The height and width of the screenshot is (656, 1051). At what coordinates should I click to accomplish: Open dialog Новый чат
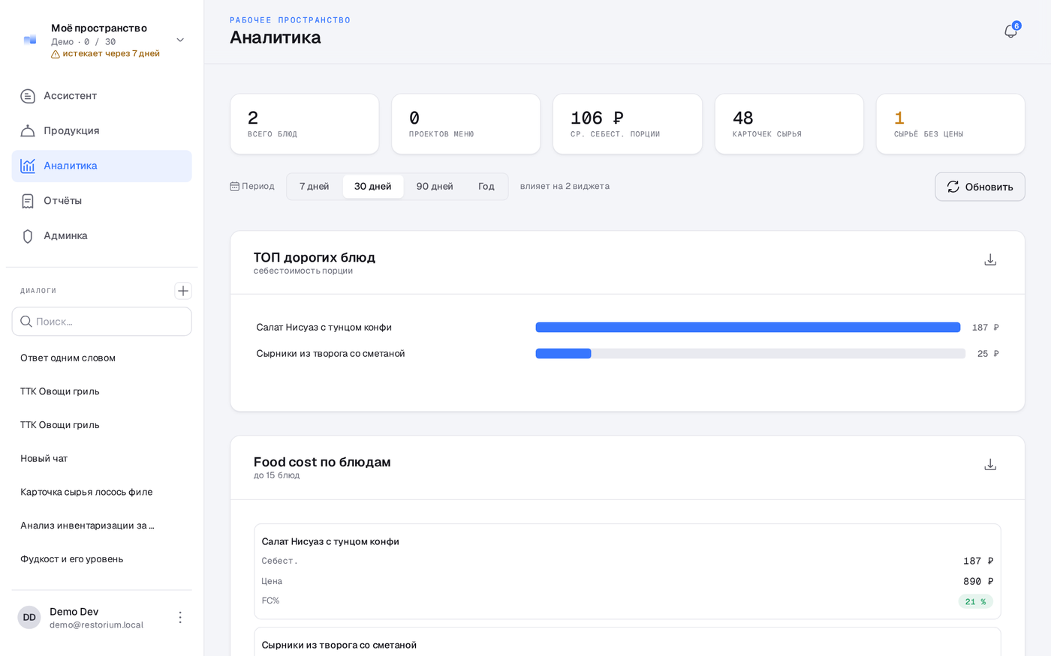pos(102,458)
